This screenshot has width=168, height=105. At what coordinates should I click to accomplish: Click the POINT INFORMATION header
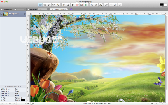[x=13, y=87]
